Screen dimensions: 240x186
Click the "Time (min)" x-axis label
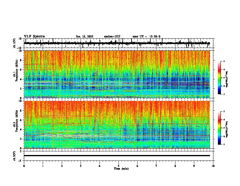pyautogui.click(x=121, y=169)
